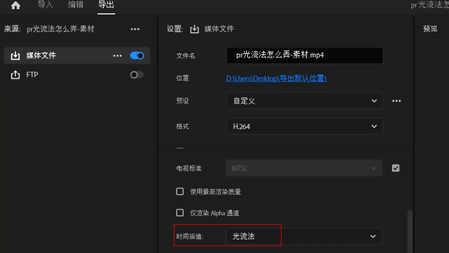Image resolution: width=449 pixels, height=253 pixels.
Task: Click the 设置 媒体文件 save icon
Action: tap(195, 29)
